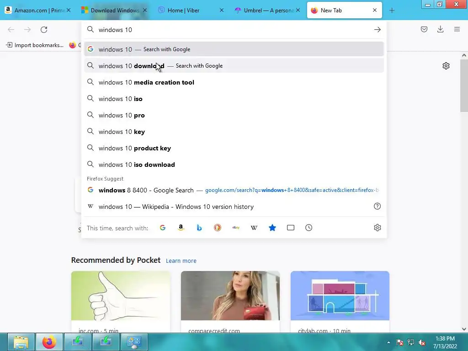Viewport: 468px width, 351px height.
Task: Click the back navigation arrow
Action: [11, 30]
